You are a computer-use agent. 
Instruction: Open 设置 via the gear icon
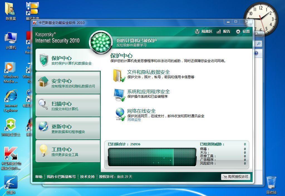coord(238,31)
